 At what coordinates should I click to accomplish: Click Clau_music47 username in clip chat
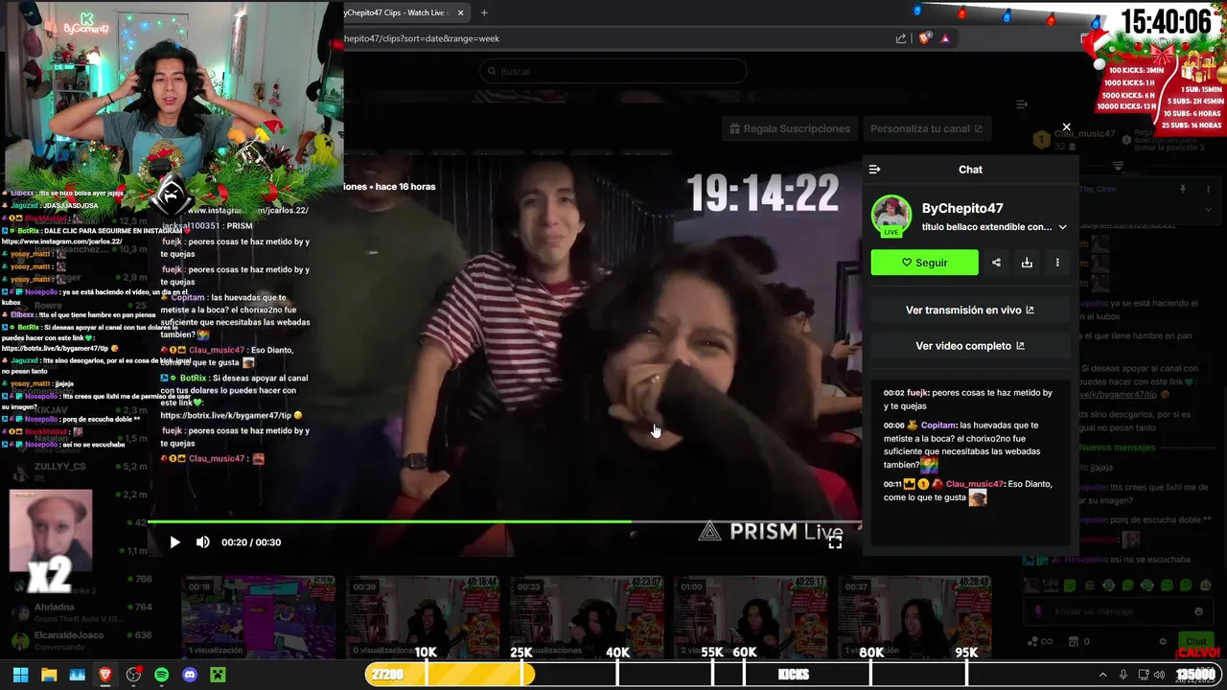[974, 484]
